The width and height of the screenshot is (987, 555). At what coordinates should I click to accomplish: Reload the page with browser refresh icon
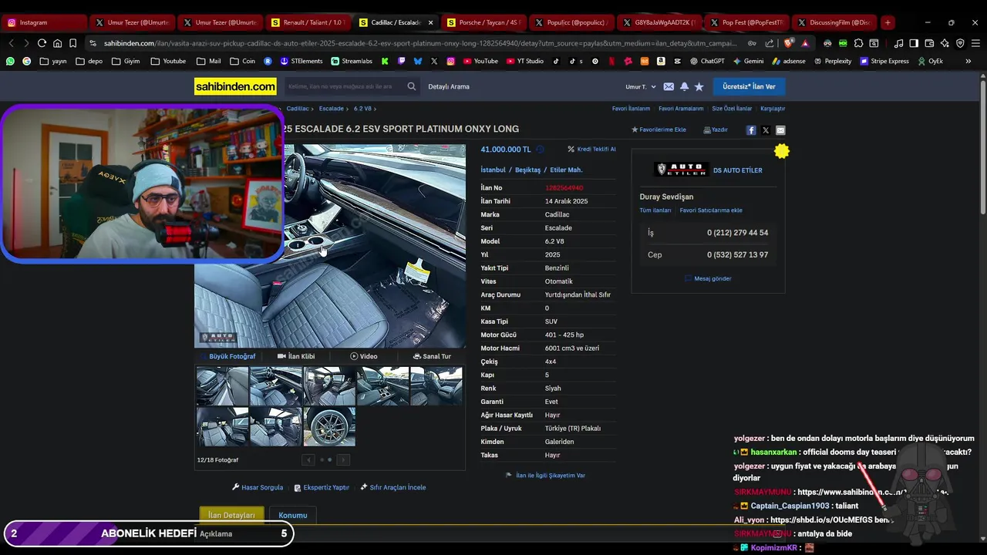pyautogui.click(x=42, y=43)
